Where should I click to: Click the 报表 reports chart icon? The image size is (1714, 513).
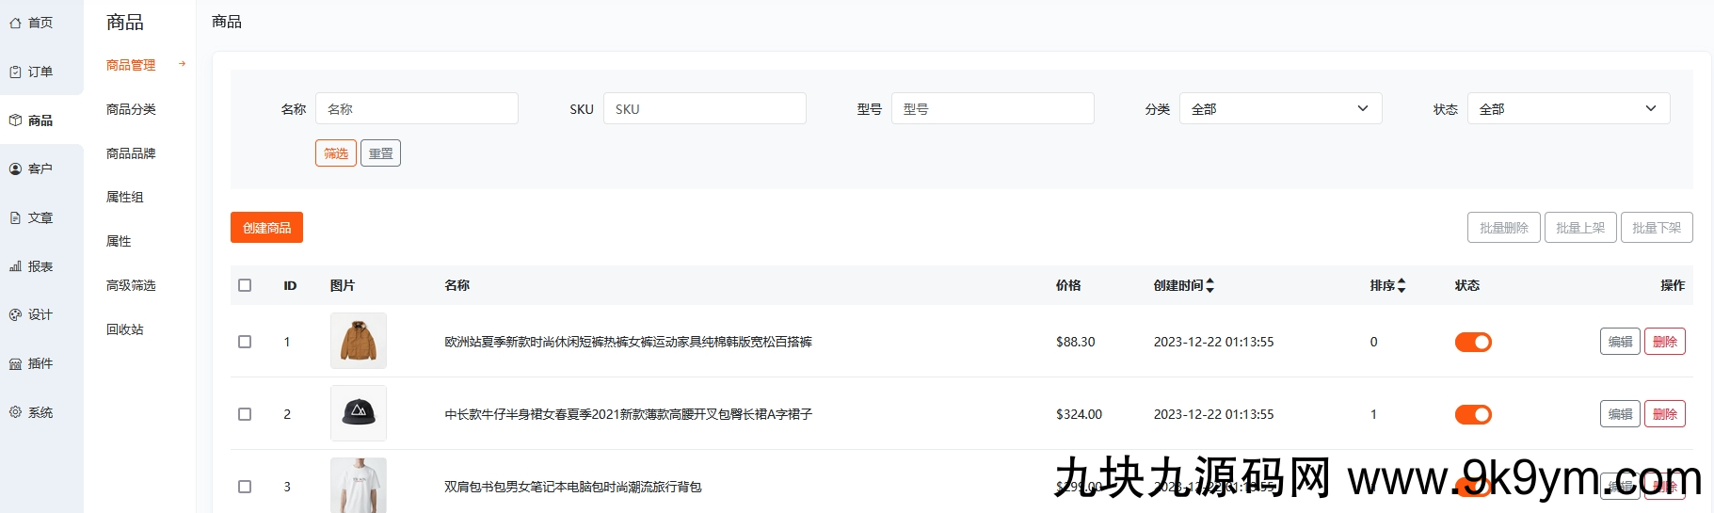point(15,266)
